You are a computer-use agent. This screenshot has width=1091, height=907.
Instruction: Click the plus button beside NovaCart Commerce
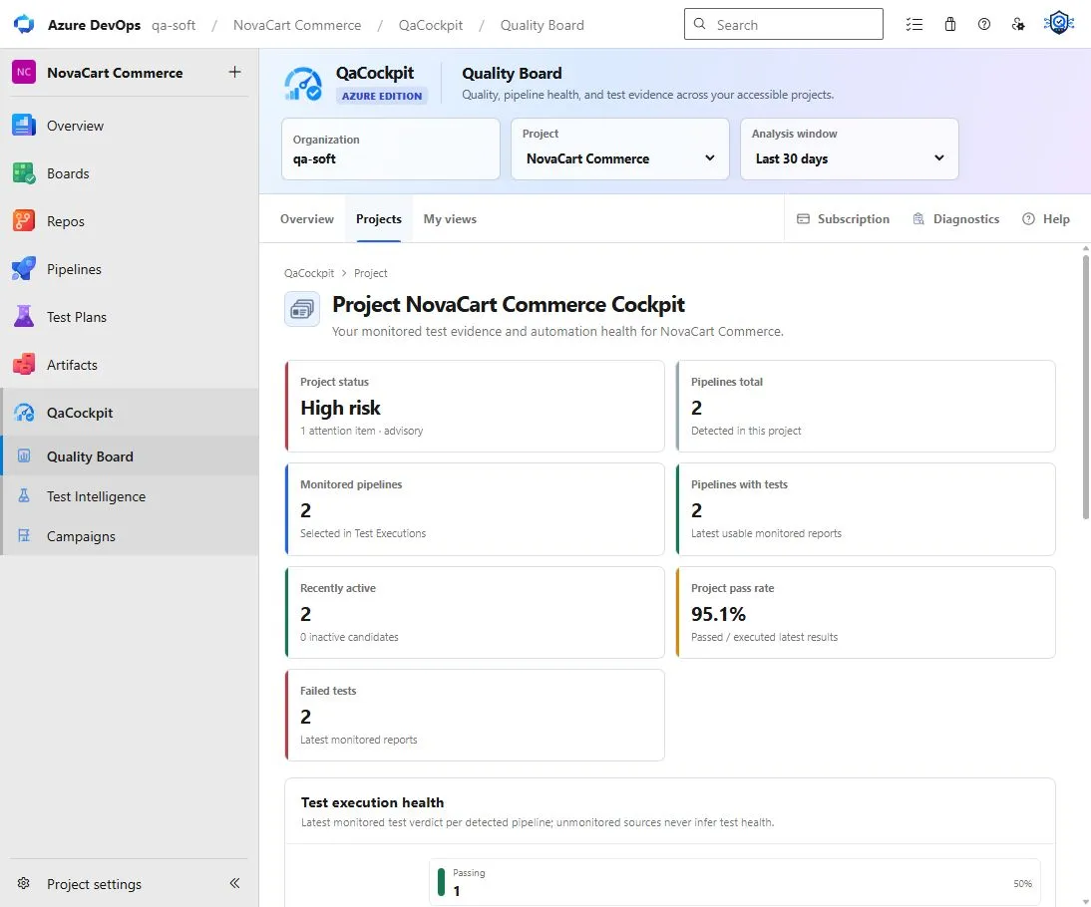234,72
